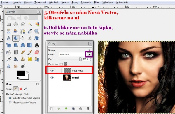Select the Fuzzy Select magic wand tool
The height and width of the screenshot is (114, 175).
[x=30, y=24]
